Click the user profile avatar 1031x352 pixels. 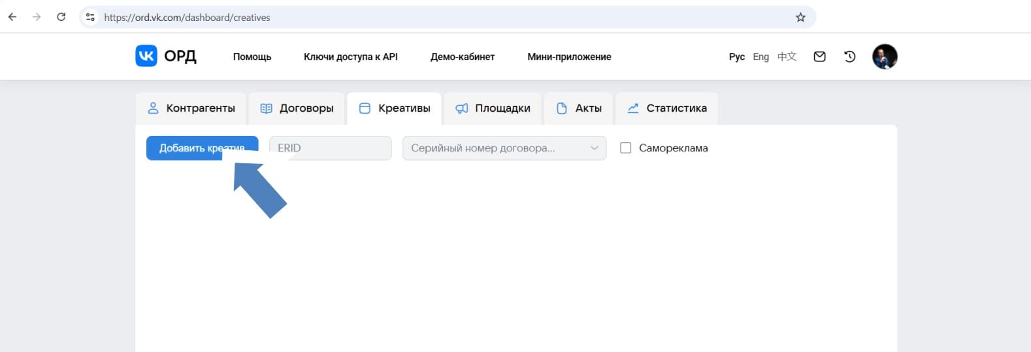pyautogui.click(x=885, y=57)
